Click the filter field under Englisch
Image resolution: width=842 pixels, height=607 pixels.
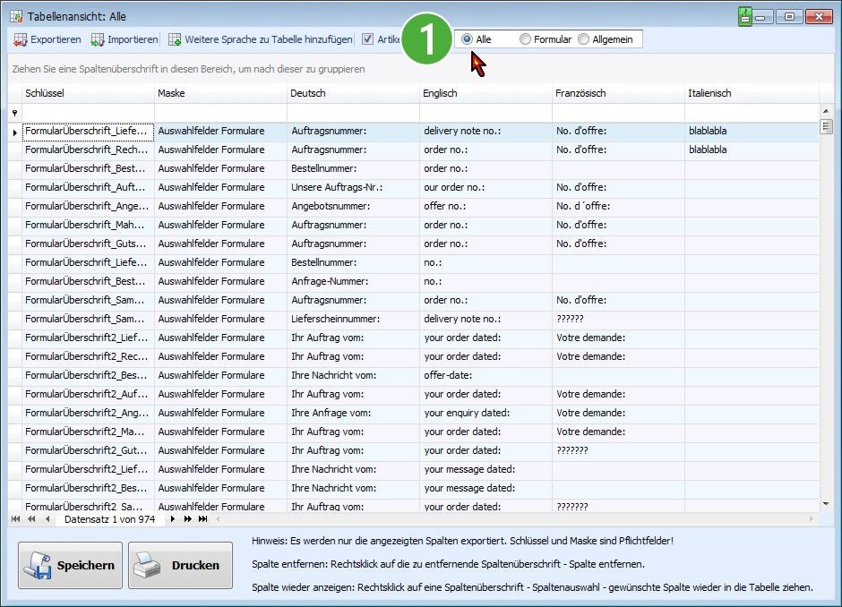(486, 113)
